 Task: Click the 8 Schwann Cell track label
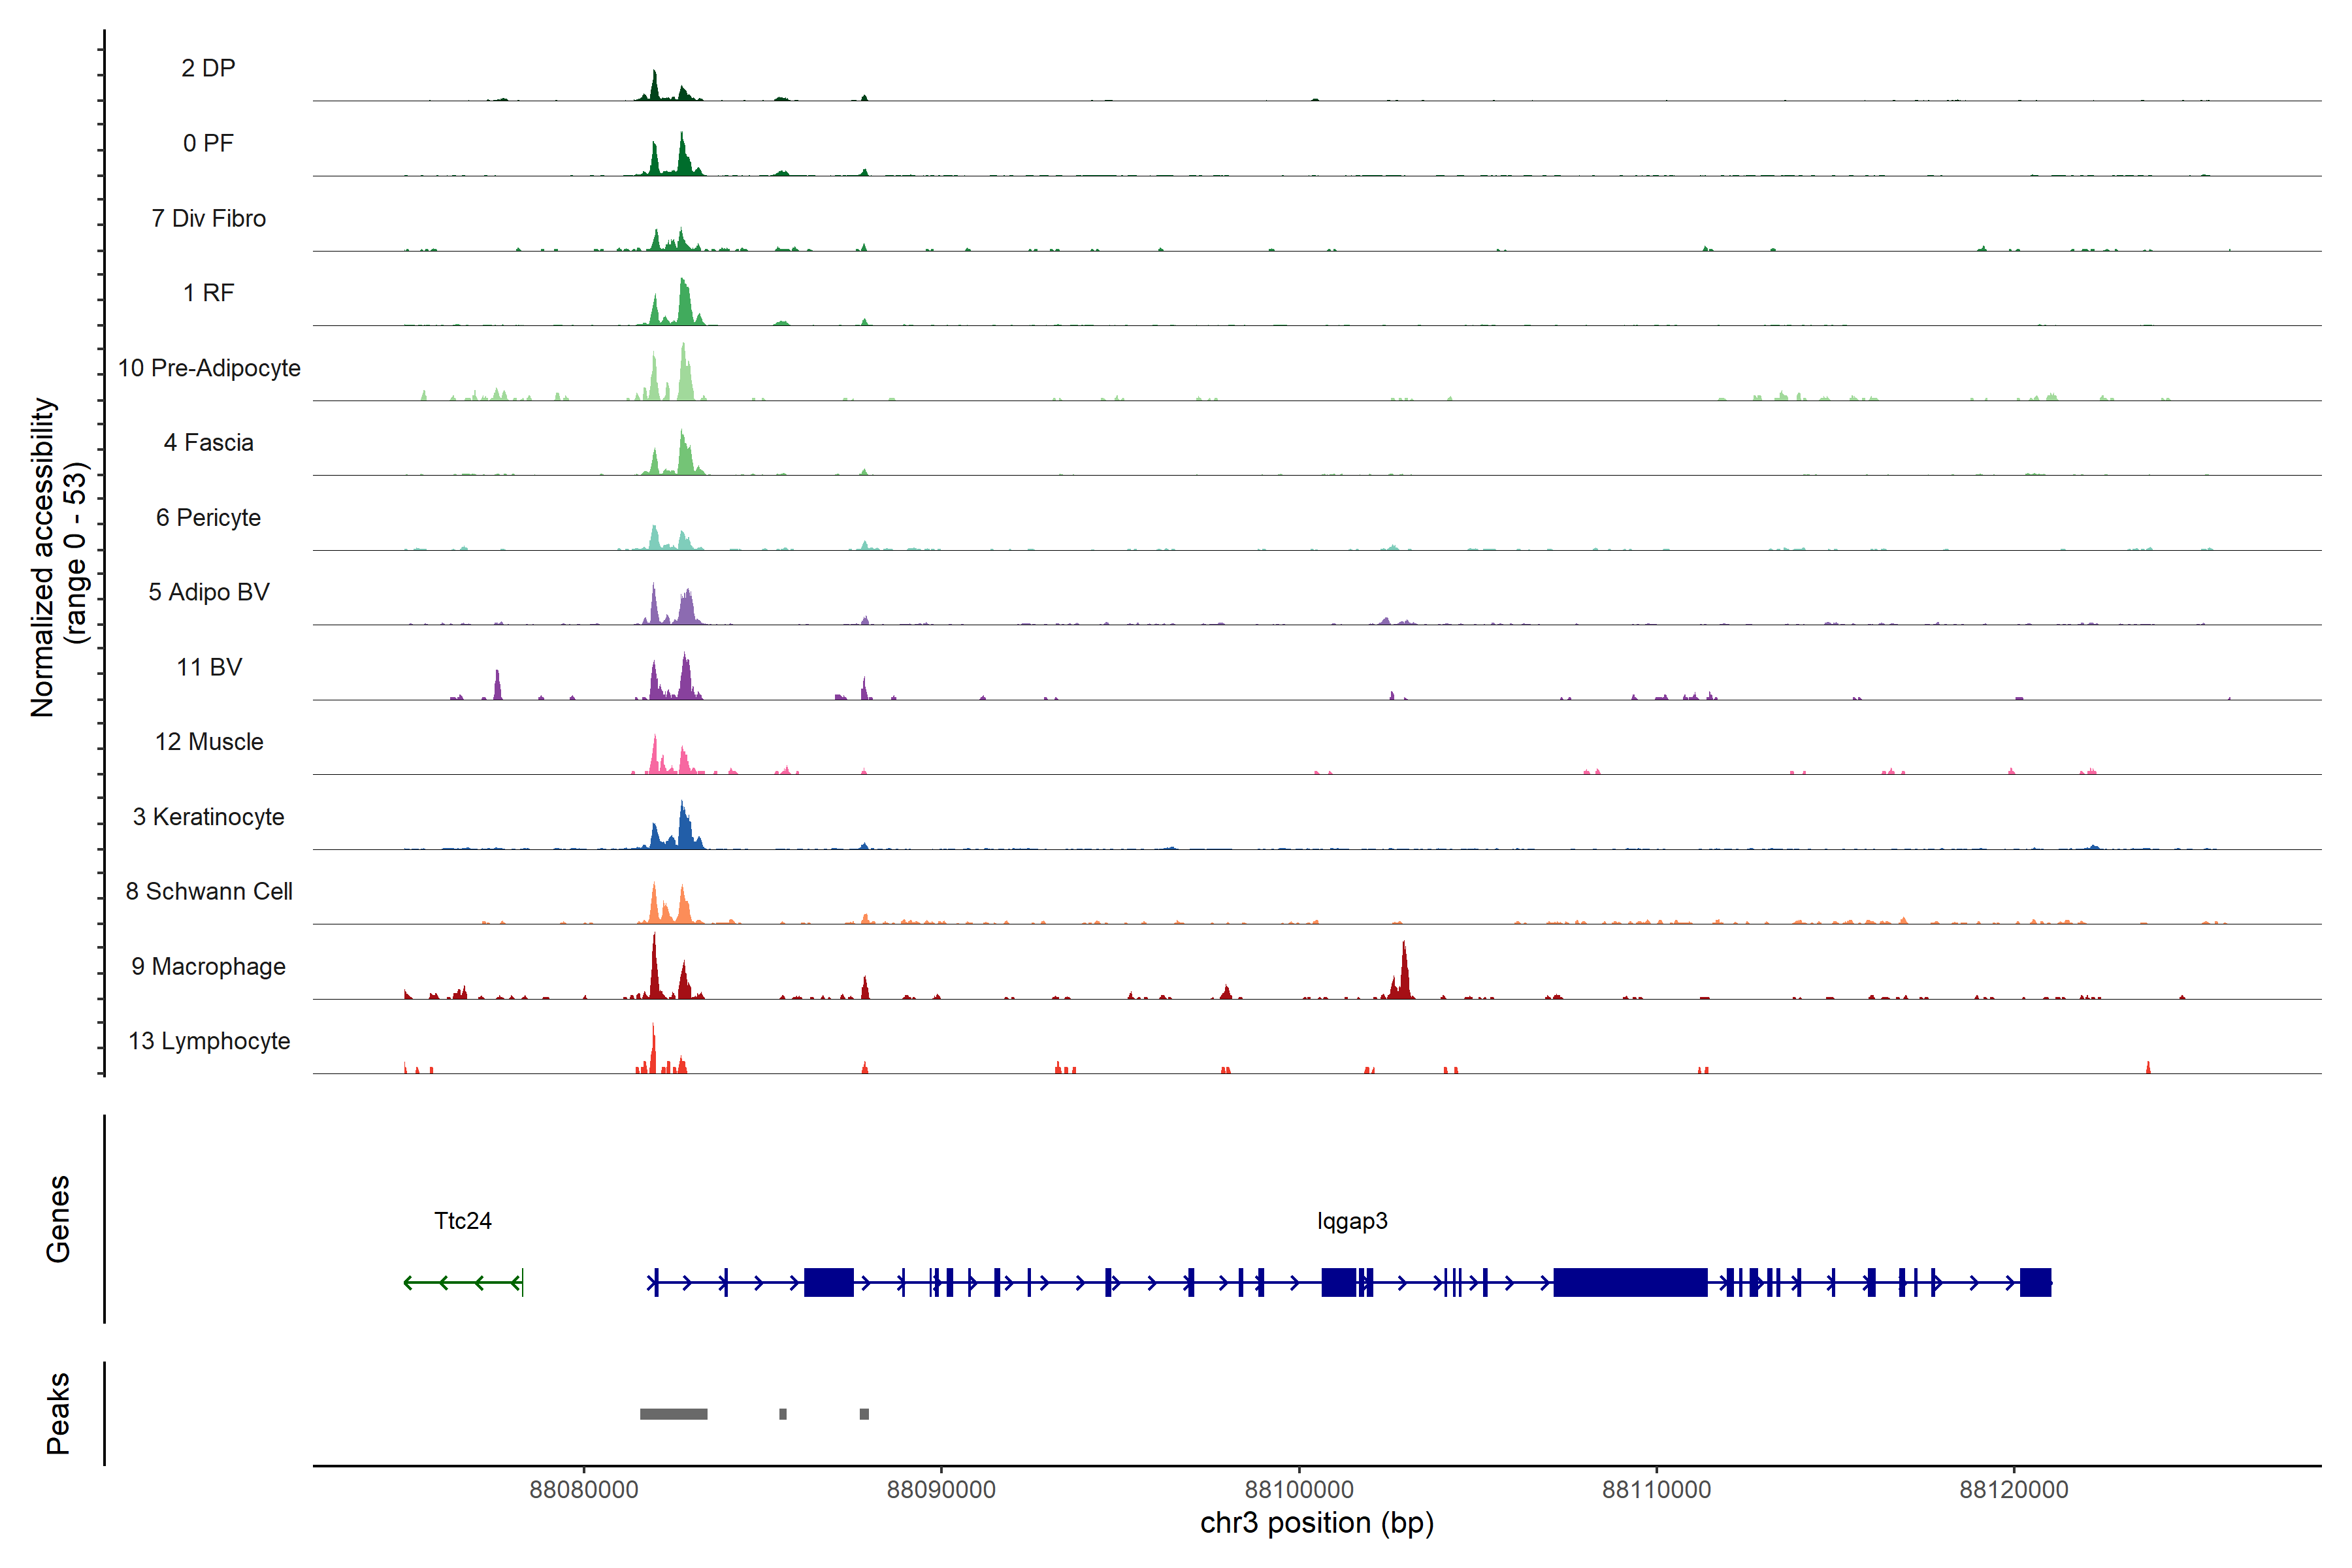click(x=208, y=891)
